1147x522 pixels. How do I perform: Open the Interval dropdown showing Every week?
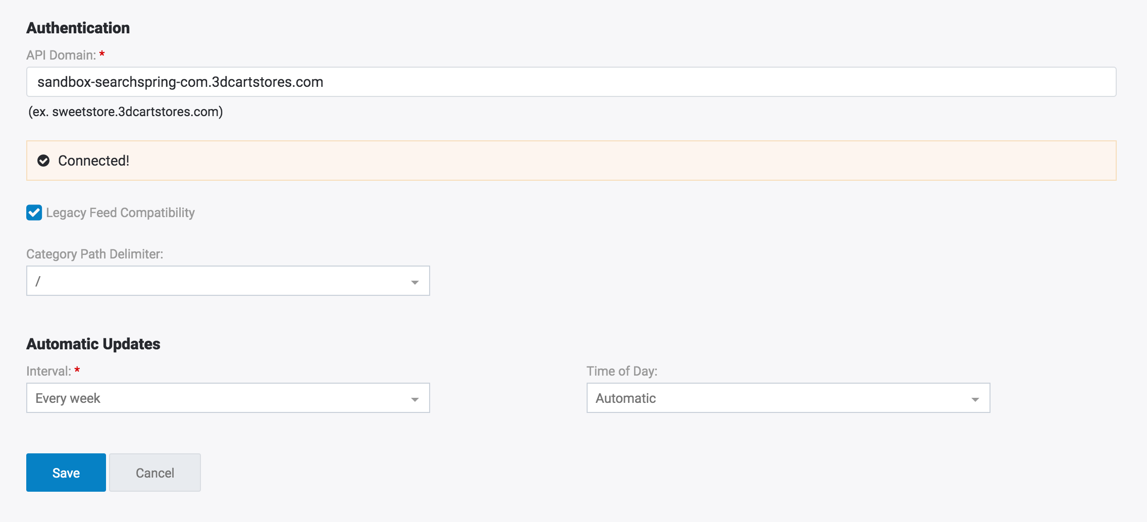click(x=227, y=398)
